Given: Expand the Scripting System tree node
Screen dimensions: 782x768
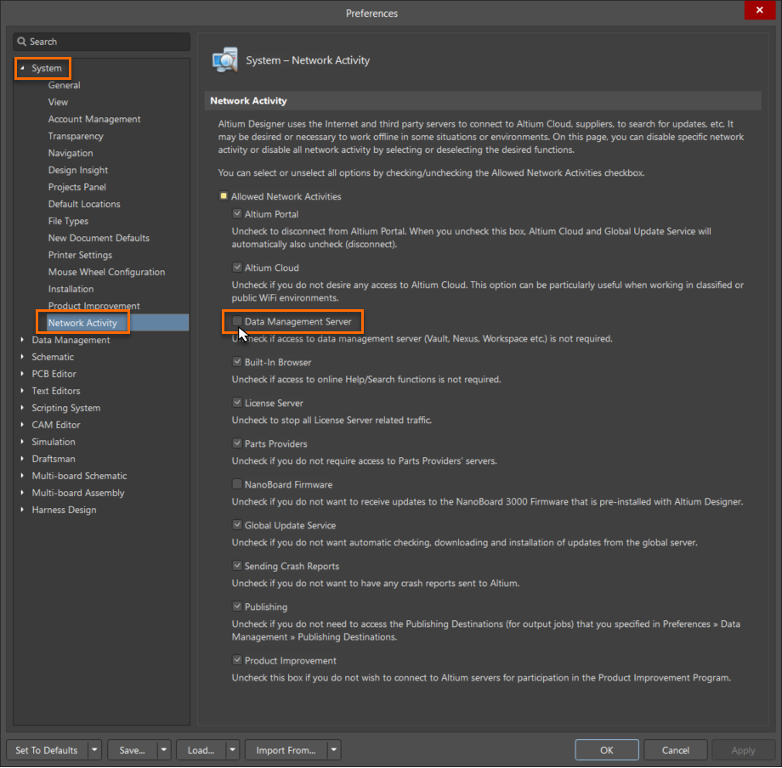Looking at the screenshot, I should (22, 408).
